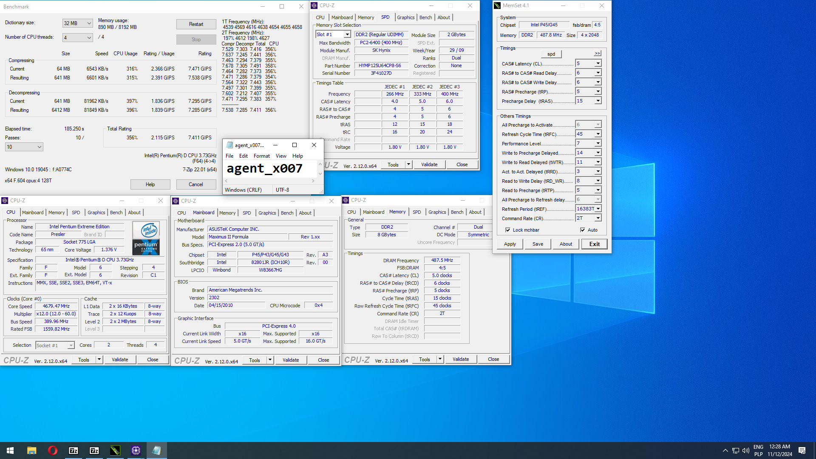Image resolution: width=816 pixels, height=459 pixels.
Task: Open CPU-Z taskbar icon
Action: [x=136, y=450]
